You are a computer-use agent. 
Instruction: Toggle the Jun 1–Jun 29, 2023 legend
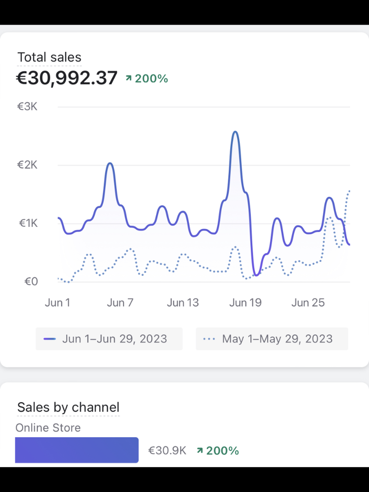109,339
